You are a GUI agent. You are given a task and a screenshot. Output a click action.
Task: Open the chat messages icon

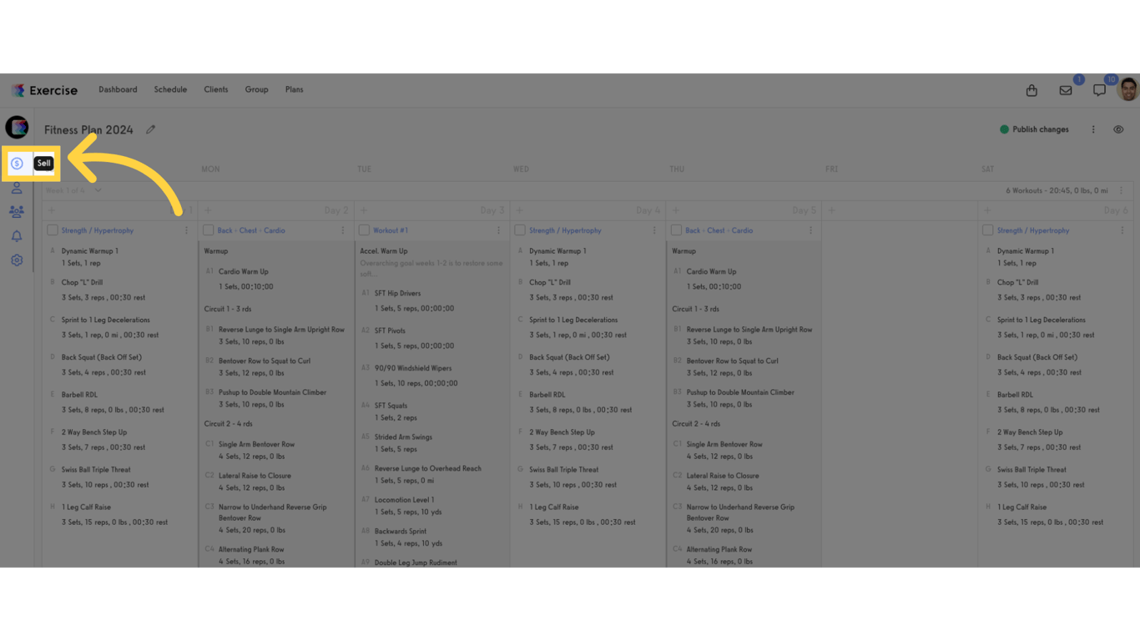tap(1099, 90)
